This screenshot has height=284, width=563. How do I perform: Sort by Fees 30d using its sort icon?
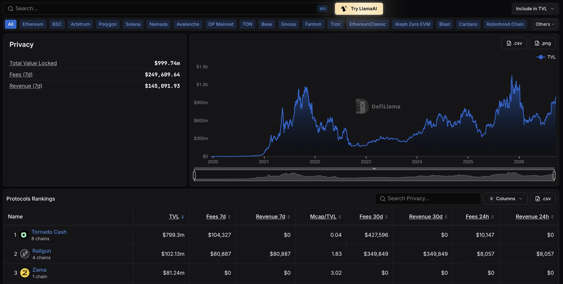[387, 217]
